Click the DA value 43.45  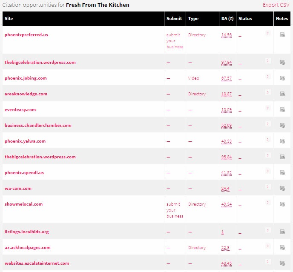(227, 263)
